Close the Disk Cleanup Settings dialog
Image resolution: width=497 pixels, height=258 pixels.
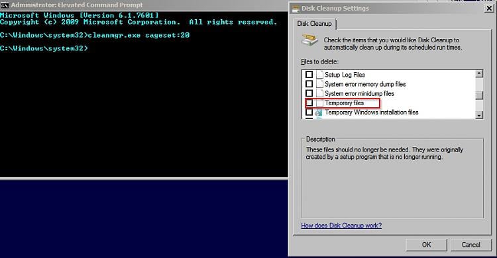489,9
